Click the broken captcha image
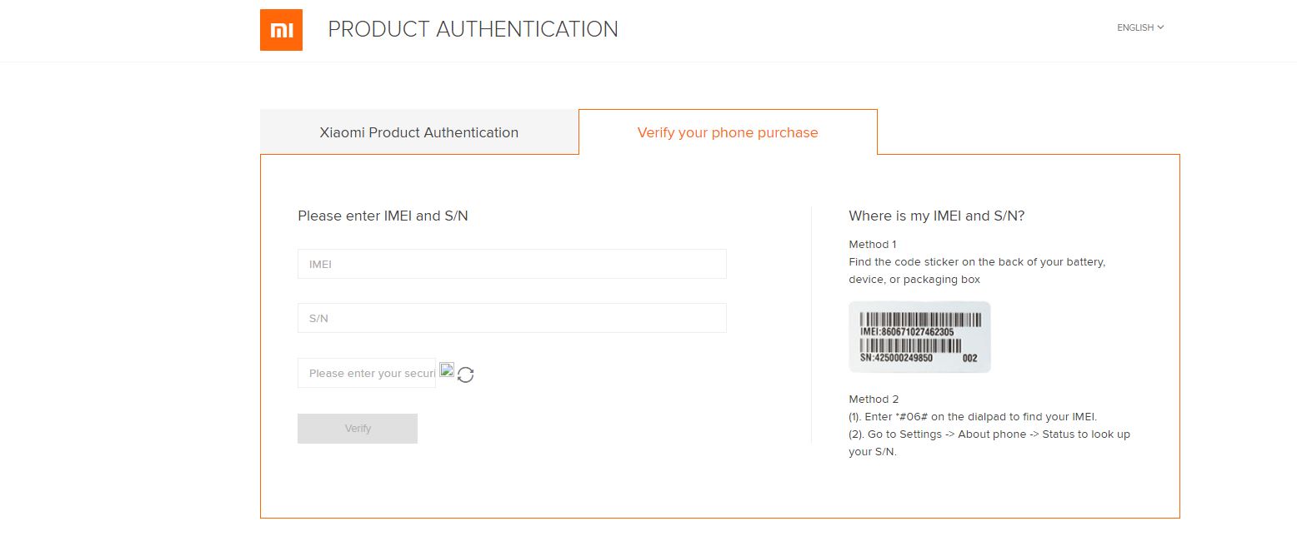The height and width of the screenshot is (546, 1297). tap(447, 370)
